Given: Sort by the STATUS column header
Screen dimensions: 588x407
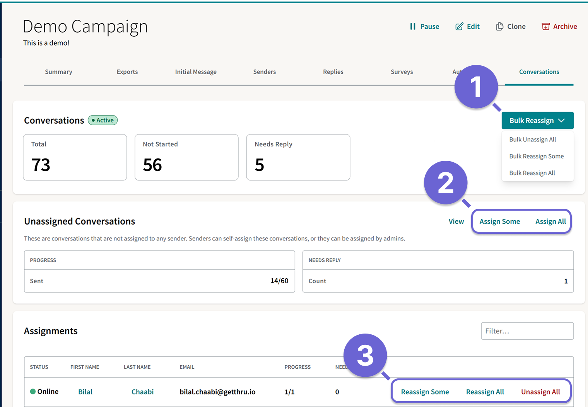Looking at the screenshot, I should coord(39,367).
